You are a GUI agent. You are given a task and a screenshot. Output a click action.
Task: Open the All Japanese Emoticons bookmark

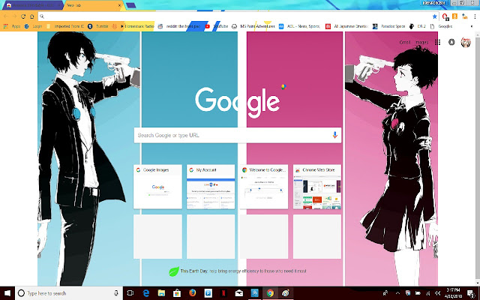346,27
